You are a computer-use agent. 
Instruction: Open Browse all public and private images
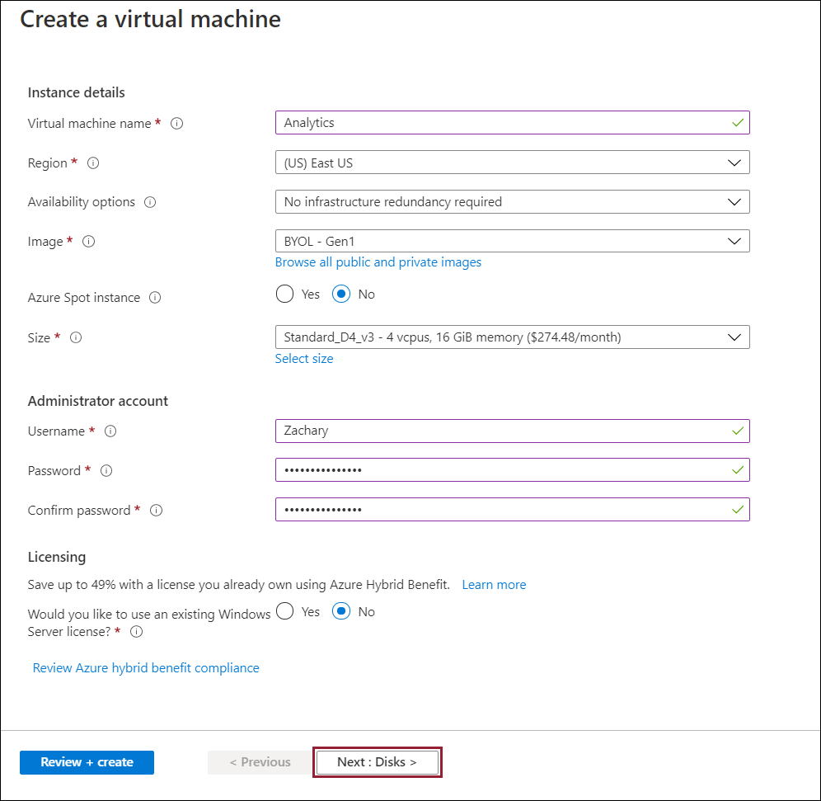(378, 262)
